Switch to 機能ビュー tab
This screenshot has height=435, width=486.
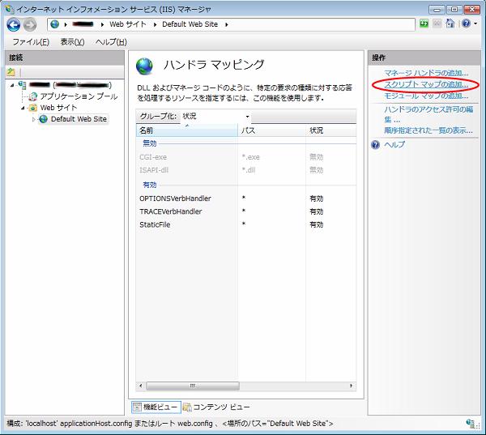tap(156, 407)
